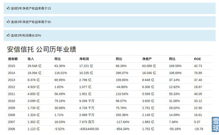
Task: Click net assets growth 249.59%
Action: 175,66
